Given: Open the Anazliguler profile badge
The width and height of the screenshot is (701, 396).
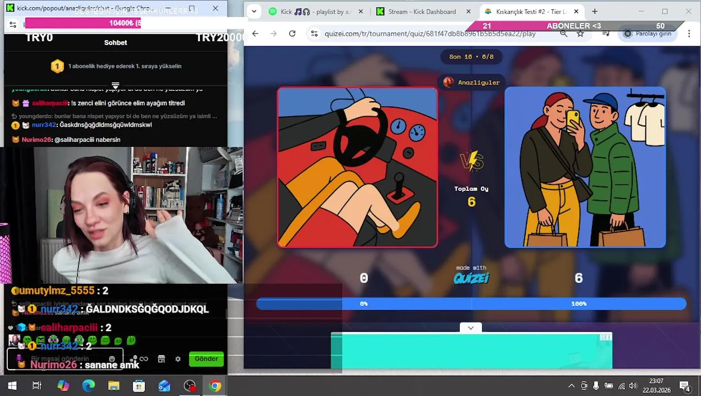Looking at the screenshot, I should pos(471,82).
